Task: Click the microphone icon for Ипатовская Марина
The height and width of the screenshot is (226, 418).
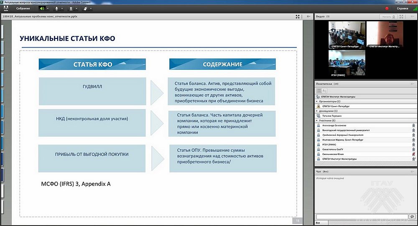Action: pyautogui.click(x=413, y=140)
